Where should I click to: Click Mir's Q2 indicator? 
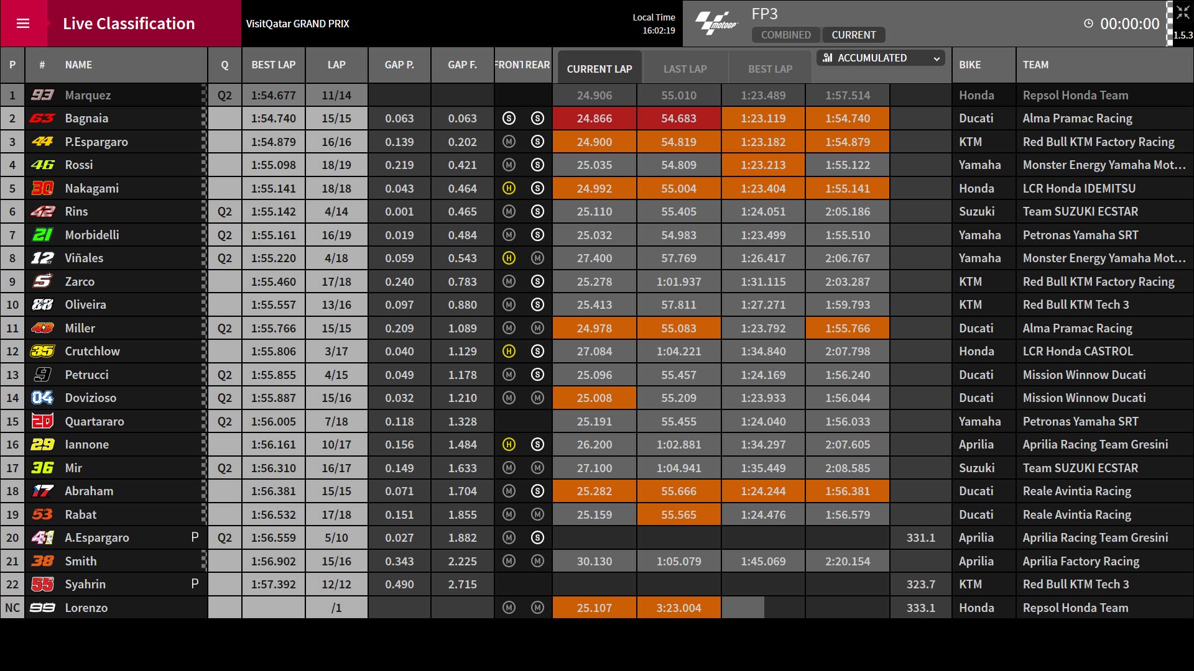coord(224,468)
